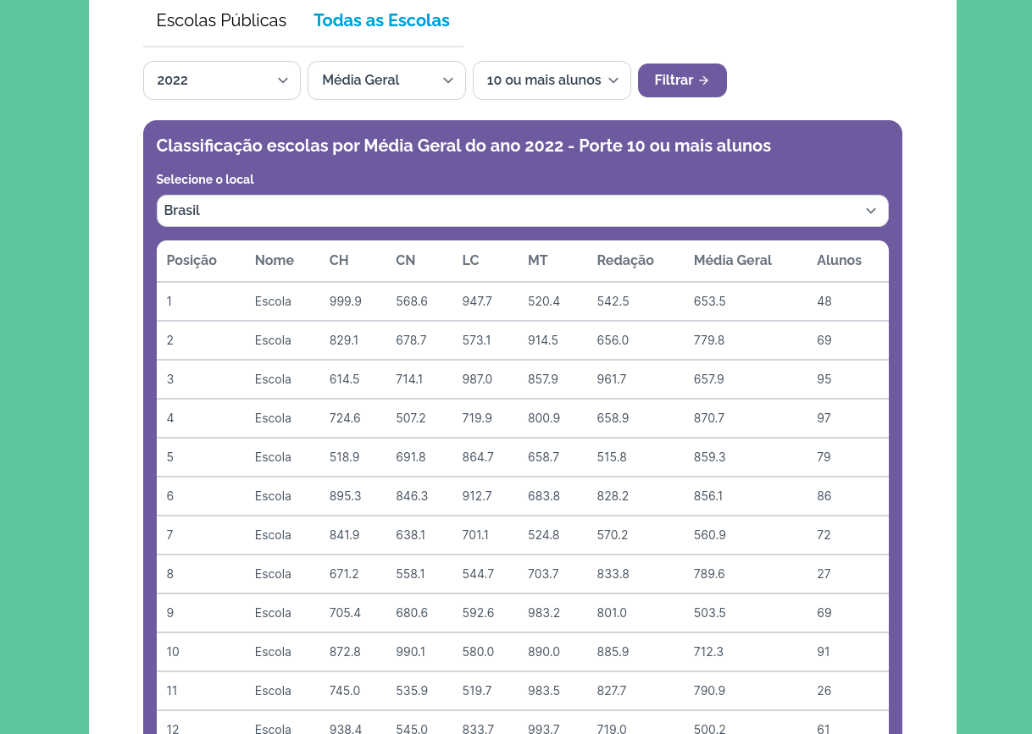Click the Nome column header

[275, 261]
